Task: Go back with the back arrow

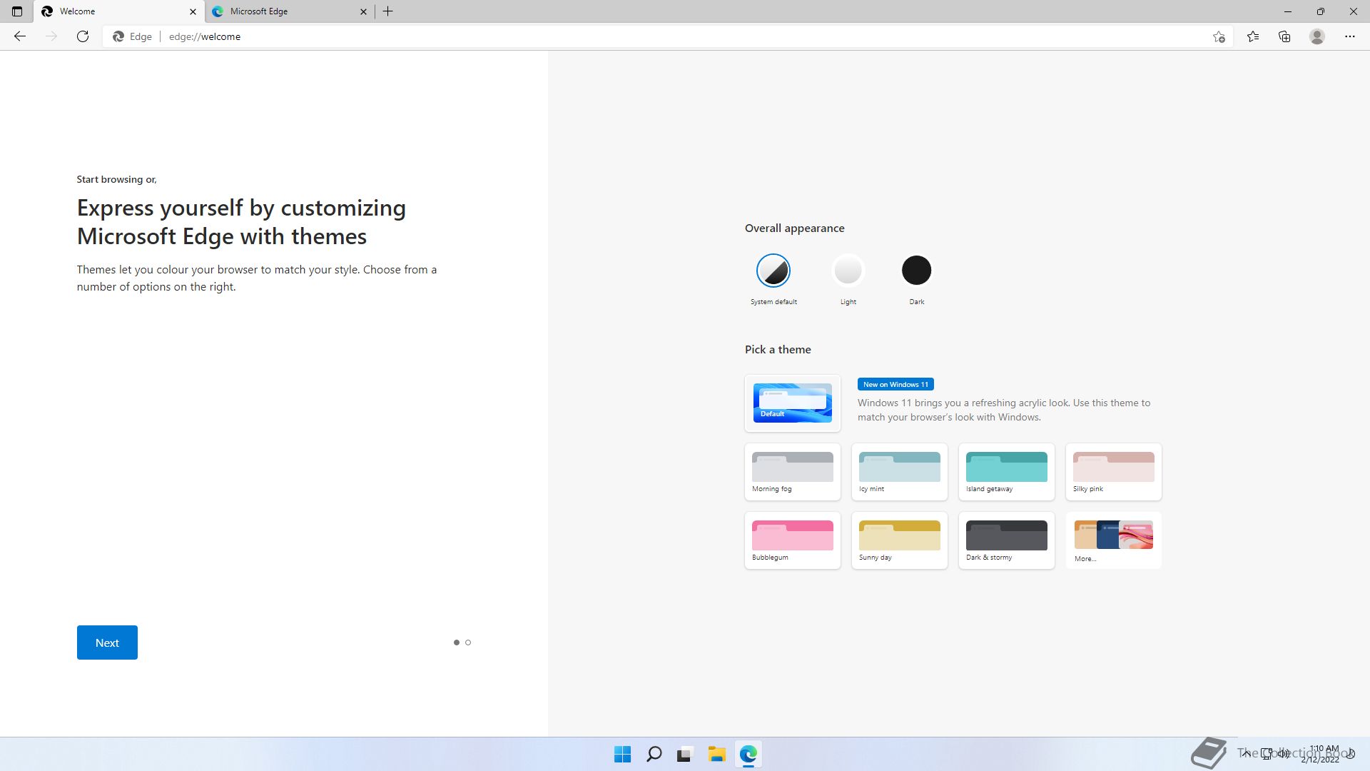Action: (20, 36)
